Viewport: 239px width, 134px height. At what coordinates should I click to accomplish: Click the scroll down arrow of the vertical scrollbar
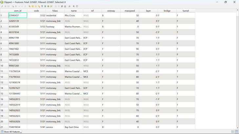(x=237, y=128)
